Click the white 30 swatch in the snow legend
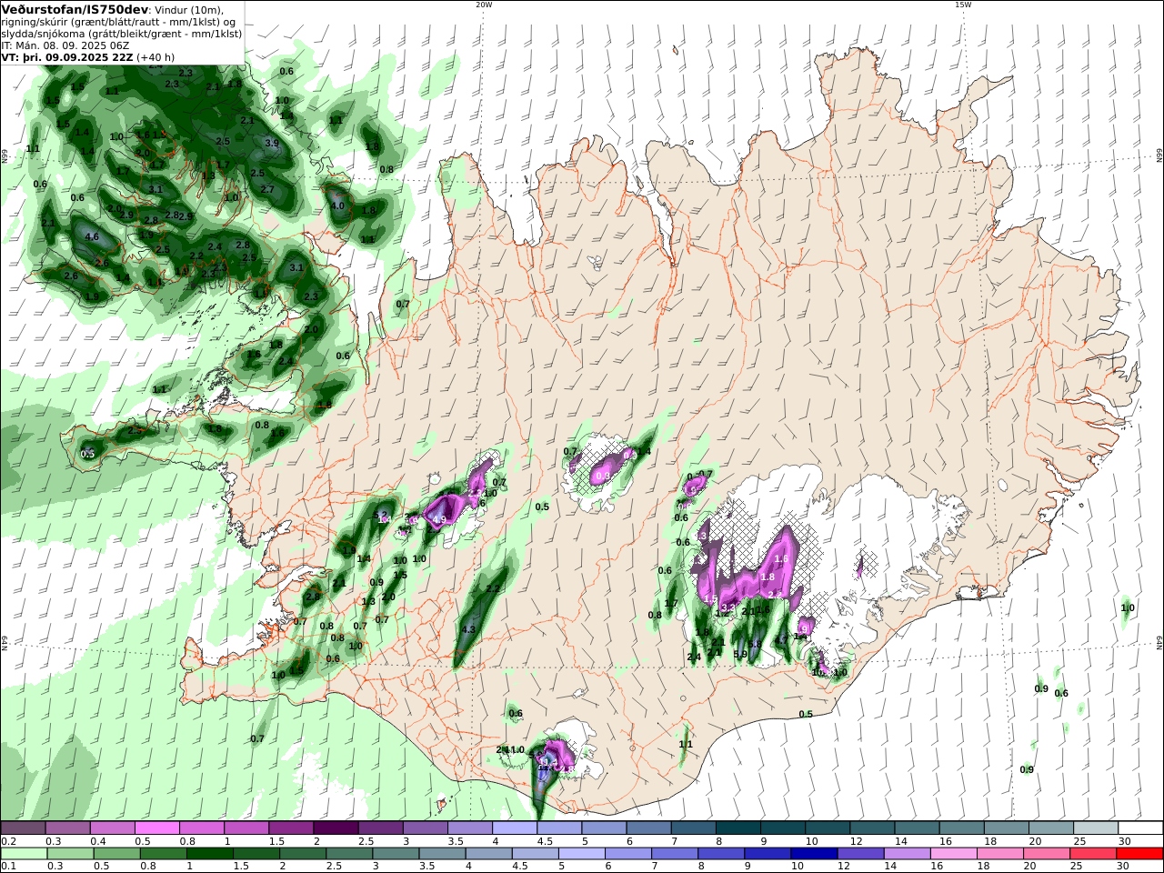This screenshot has width=1164, height=873. pyautogui.click(x=1139, y=828)
